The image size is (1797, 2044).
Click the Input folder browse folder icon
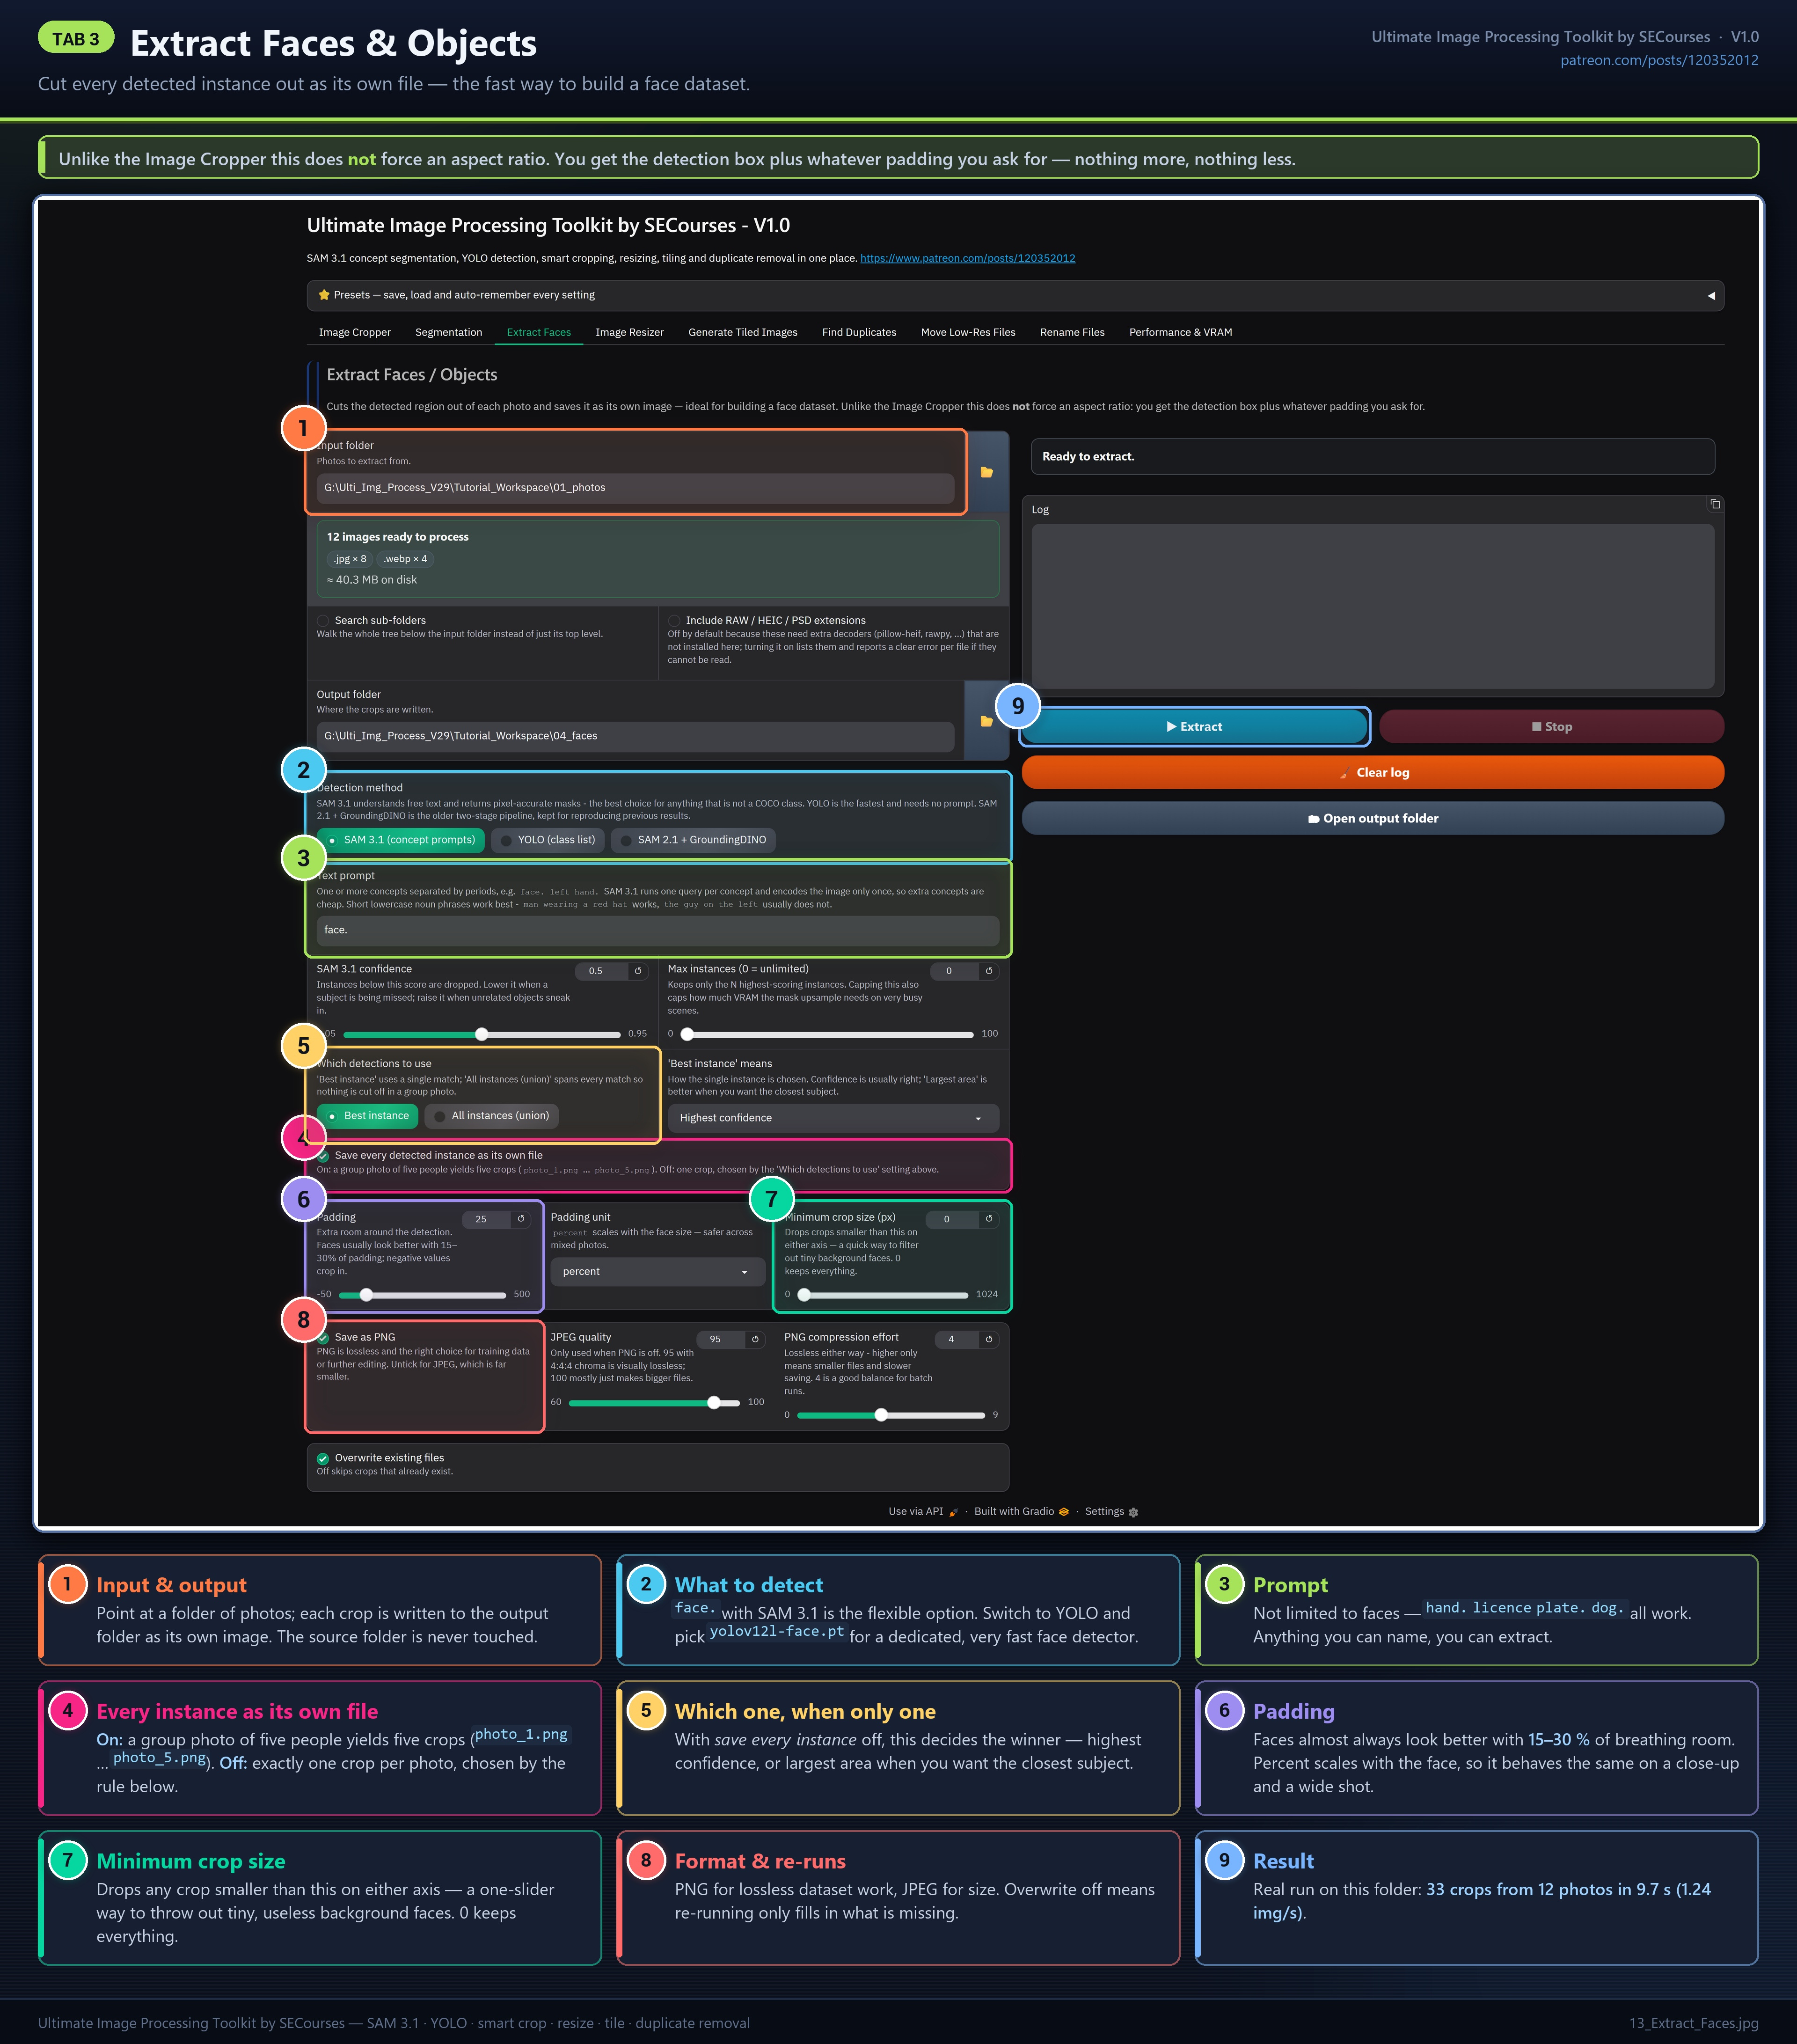986,472
